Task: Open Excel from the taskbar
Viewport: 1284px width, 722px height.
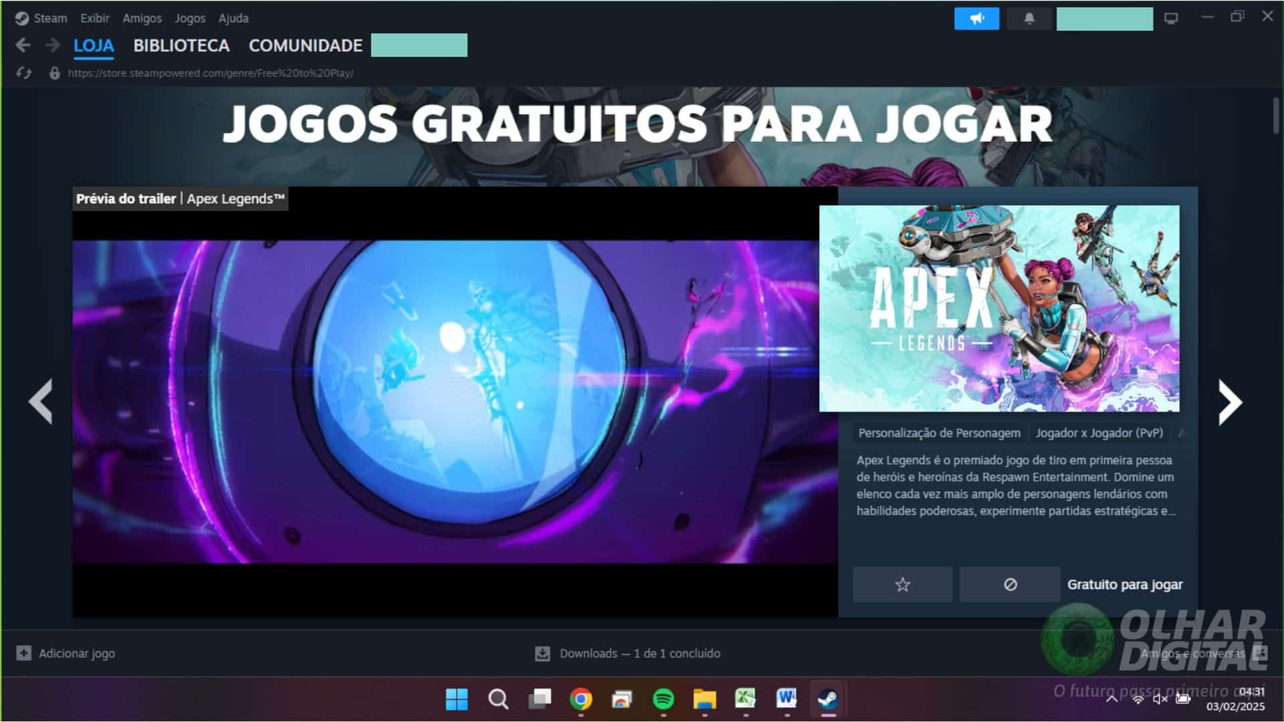Action: point(746,699)
